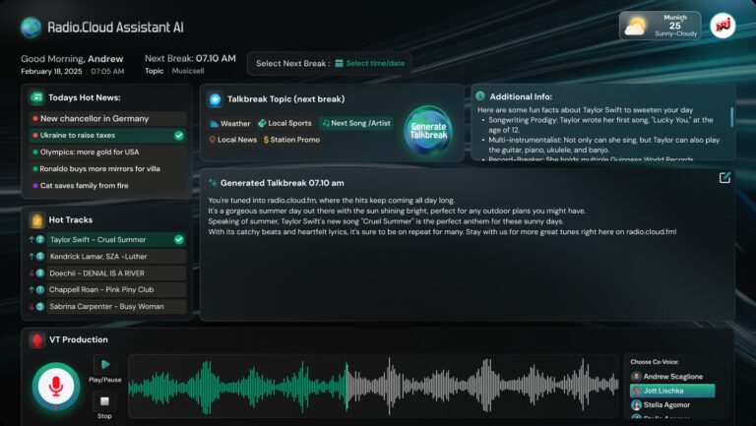Open the edit icon for generated talkbreak
756x426 pixels.
[724, 178]
